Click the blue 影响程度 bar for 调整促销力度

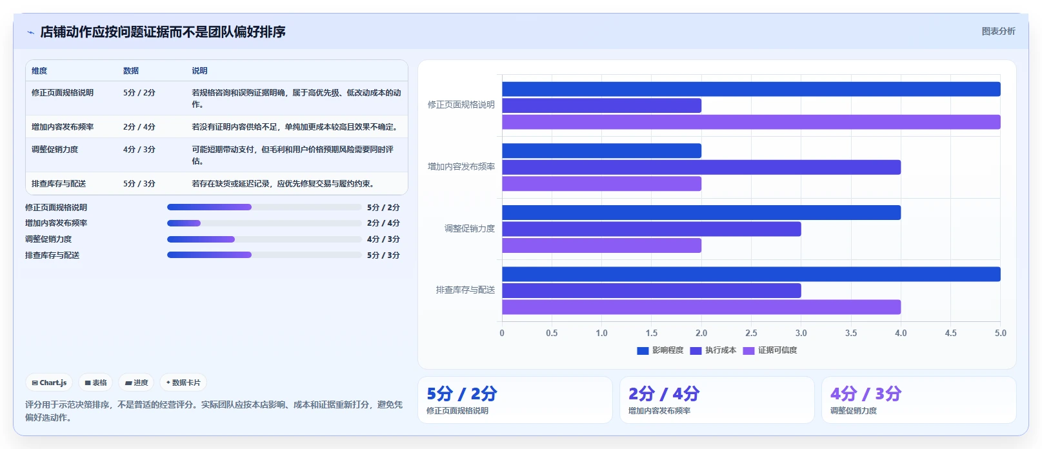701,212
